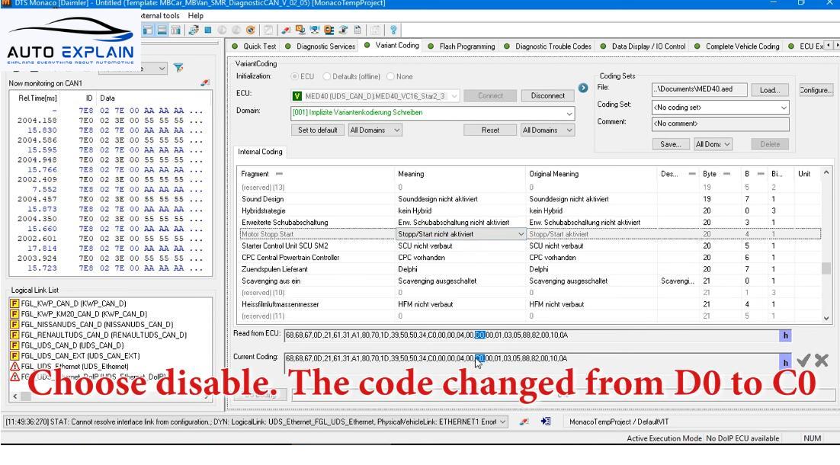Open the status message dropdown arrow

coord(502,422)
